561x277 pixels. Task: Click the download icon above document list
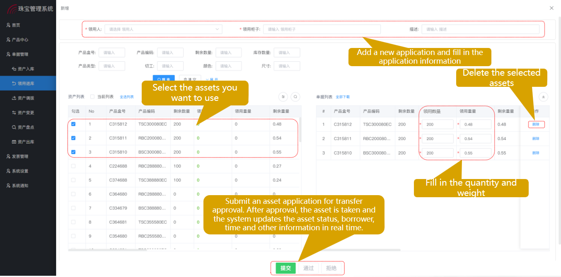tap(543, 97)
